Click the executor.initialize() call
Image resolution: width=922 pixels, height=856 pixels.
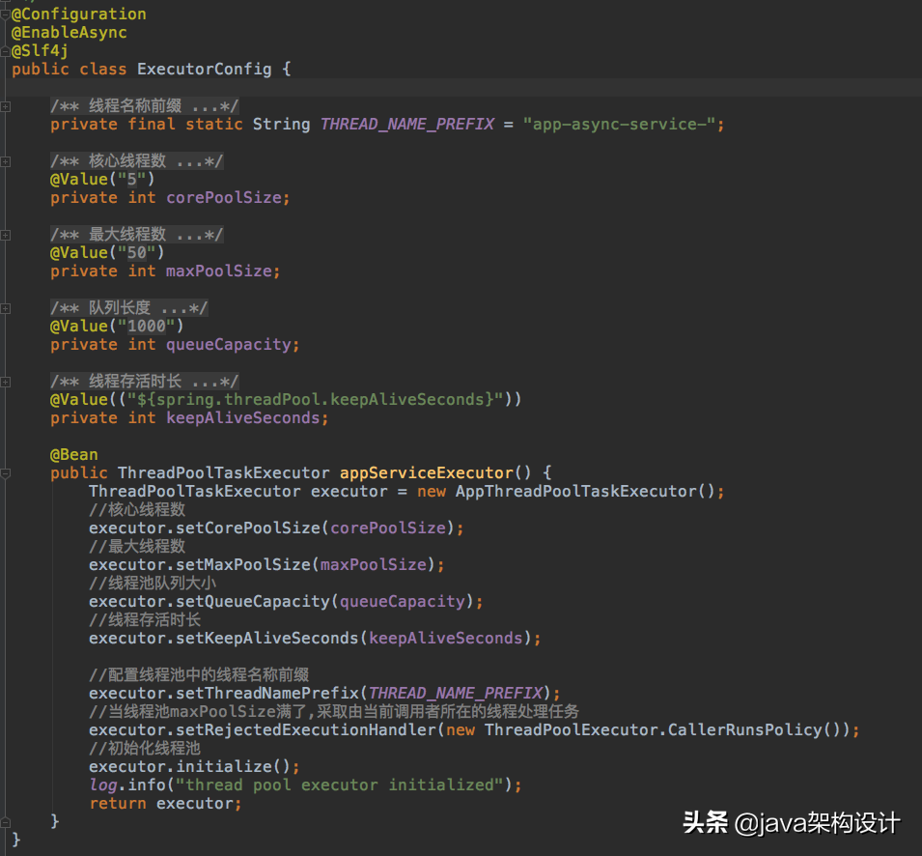pos(189,766)
